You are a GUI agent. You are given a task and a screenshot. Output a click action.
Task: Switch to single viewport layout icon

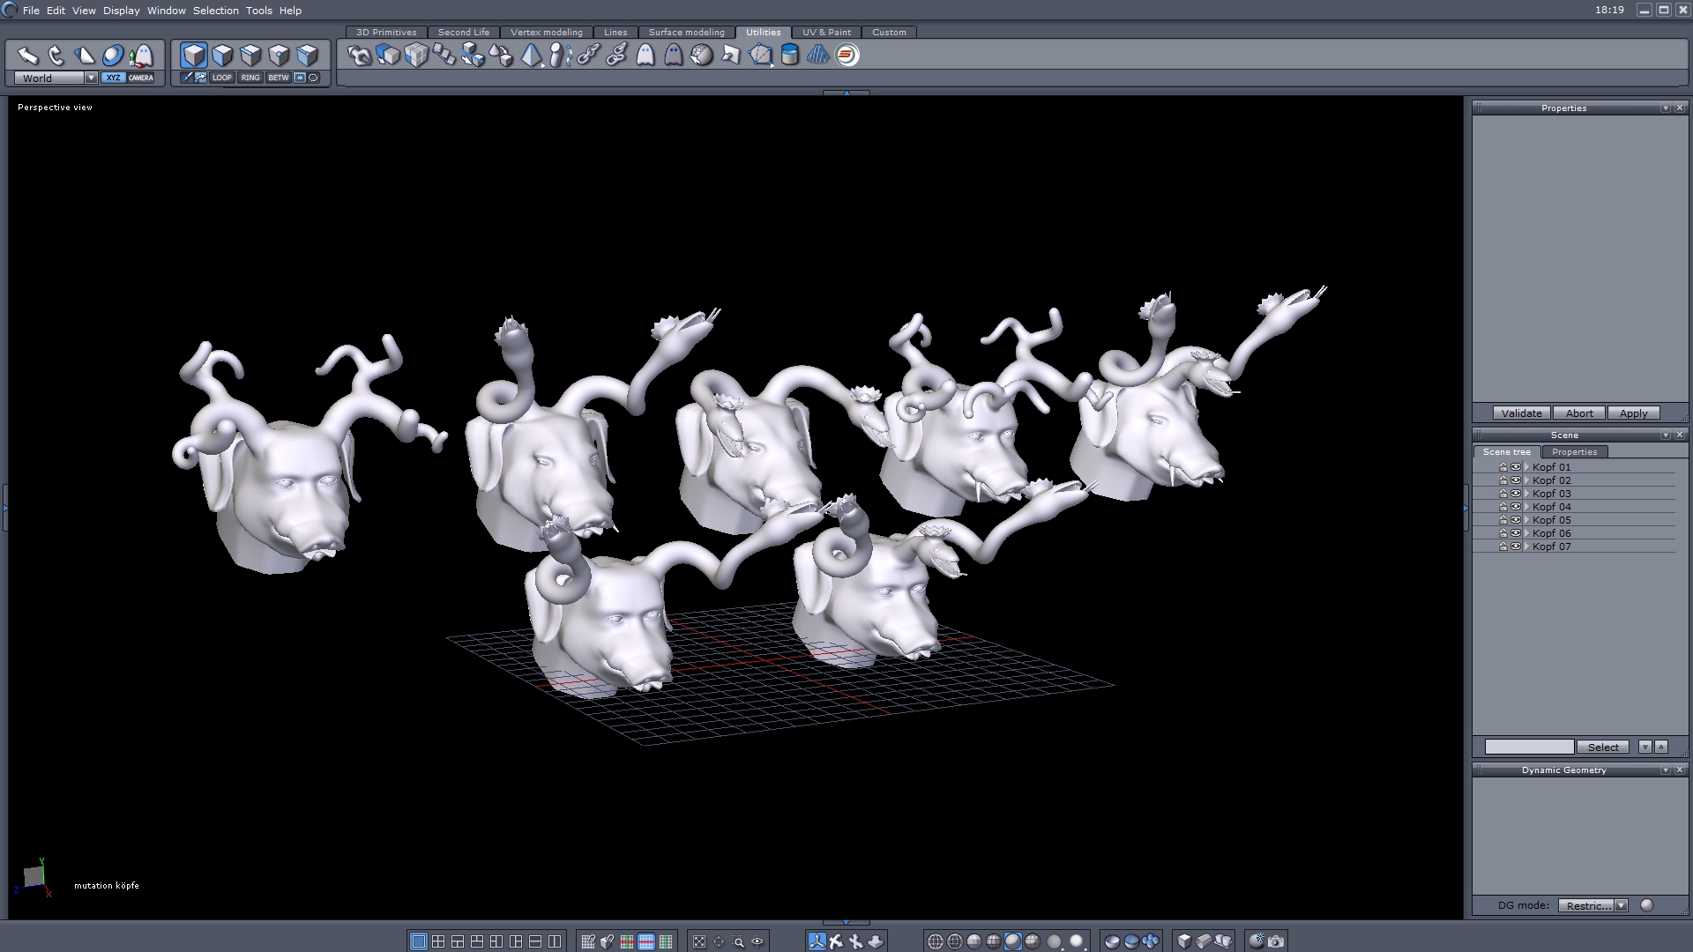(419, 941)
